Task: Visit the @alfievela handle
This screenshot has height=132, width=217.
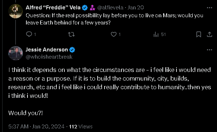Action: 110,8
